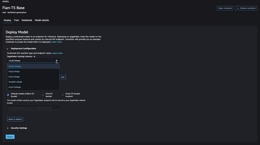The width and height of the screenshot is (260, 145).
Task: Collapse the Deployment Configuration section
Action: (7, 49)
